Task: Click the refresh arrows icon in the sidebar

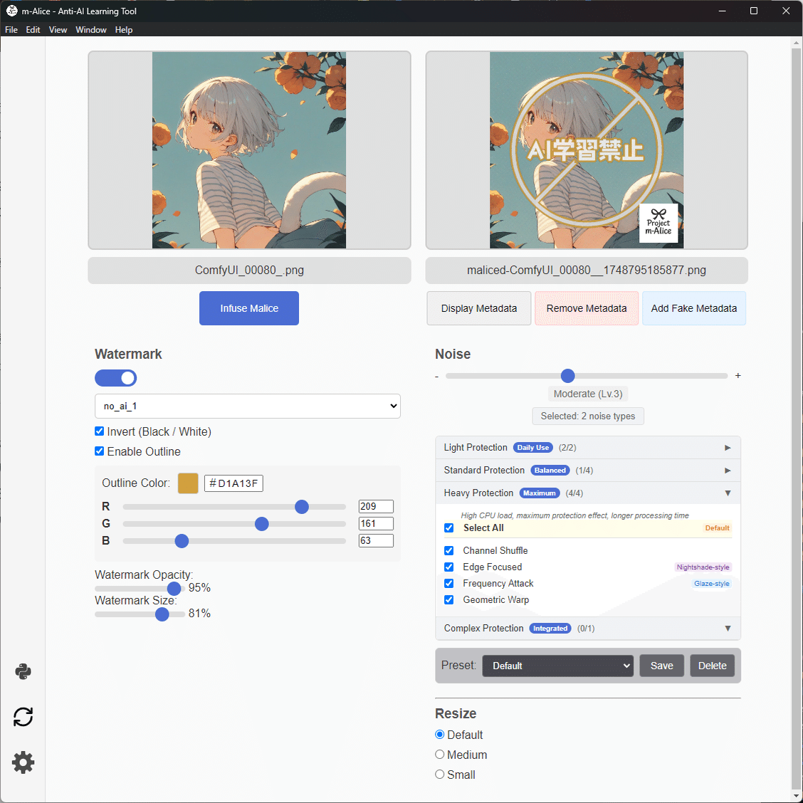Action: pyautogui.click(x=23, y=716)
